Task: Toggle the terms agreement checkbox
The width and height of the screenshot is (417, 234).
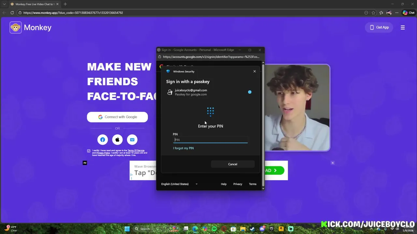Action: coord(89,151)
